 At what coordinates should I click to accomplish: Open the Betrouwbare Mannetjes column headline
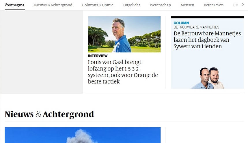[207, 40]
